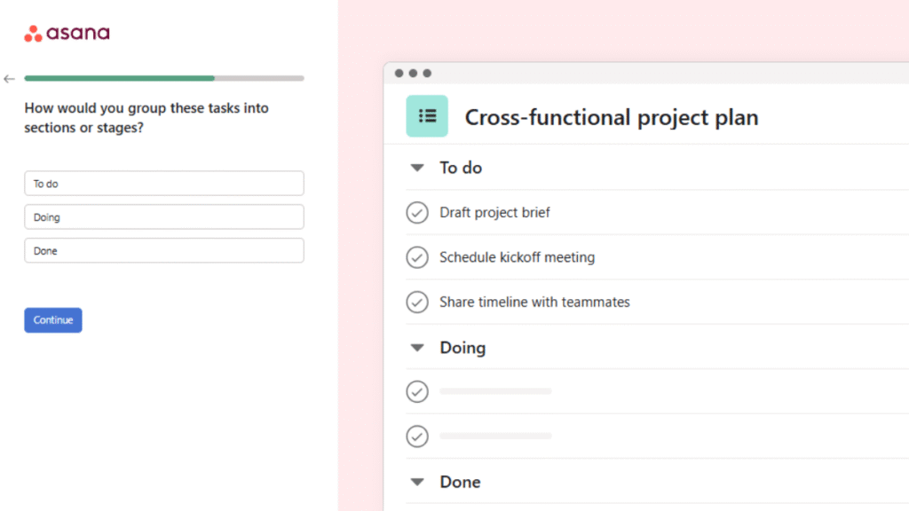Click the Cross-functional project plan title
Image resolution: width=909 pixels, height=511 pixels.
click(x=612, y=116)
